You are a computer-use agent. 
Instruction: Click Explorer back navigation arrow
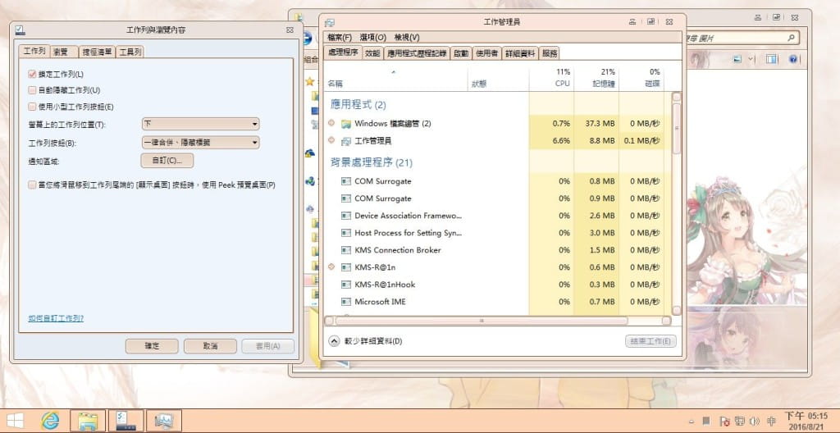coord(308,39)
